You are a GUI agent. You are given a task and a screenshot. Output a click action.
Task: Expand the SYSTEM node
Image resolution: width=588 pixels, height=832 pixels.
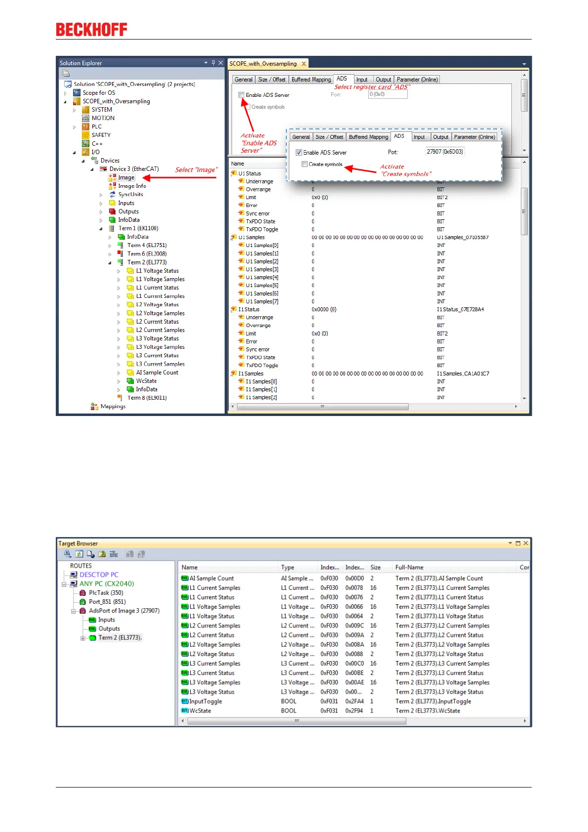click(x=75, y=110)
